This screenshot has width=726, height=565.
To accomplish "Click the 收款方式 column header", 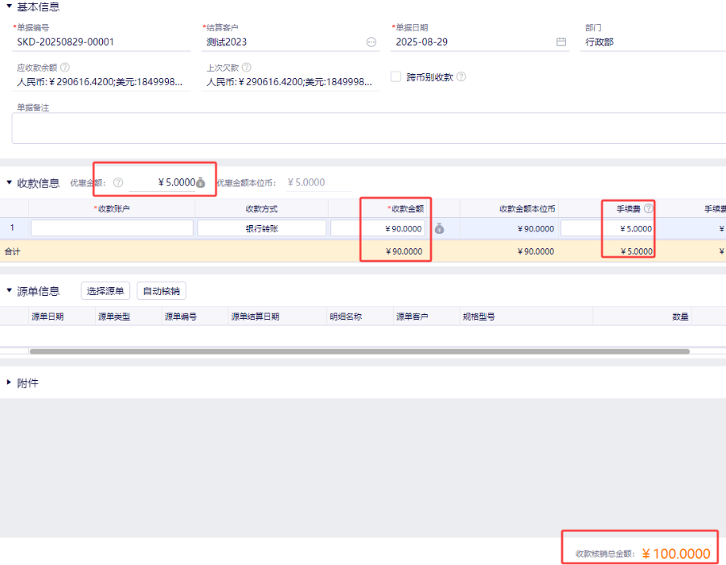I will point(261,209).
